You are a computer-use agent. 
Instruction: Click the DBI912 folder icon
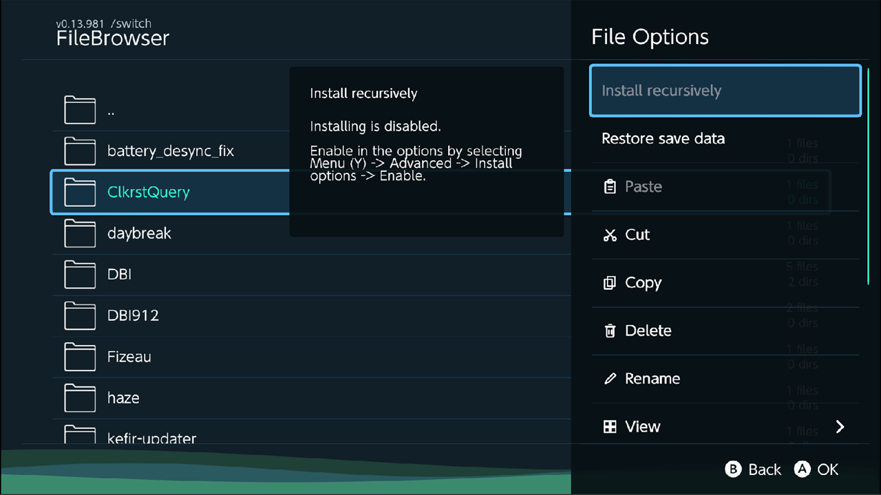tap(80, 316)
